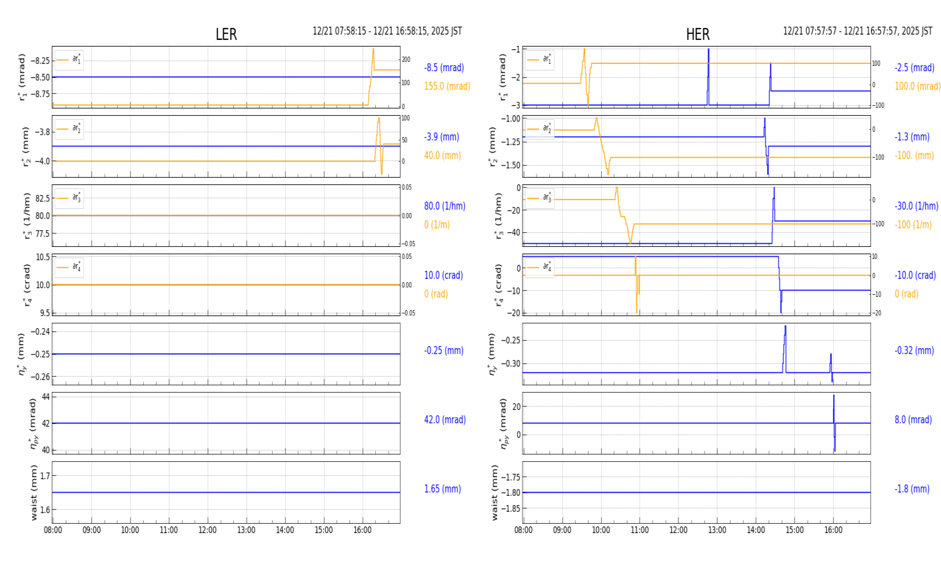Click the LER value -8.5 (mrad)
The width and height of the screenshot is (941, 575).
[444, 68]
